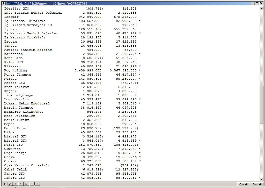Viewport: 265px width, 188px height.
Task: Click the URL text in title bar
Action: (x=47, y=3)
